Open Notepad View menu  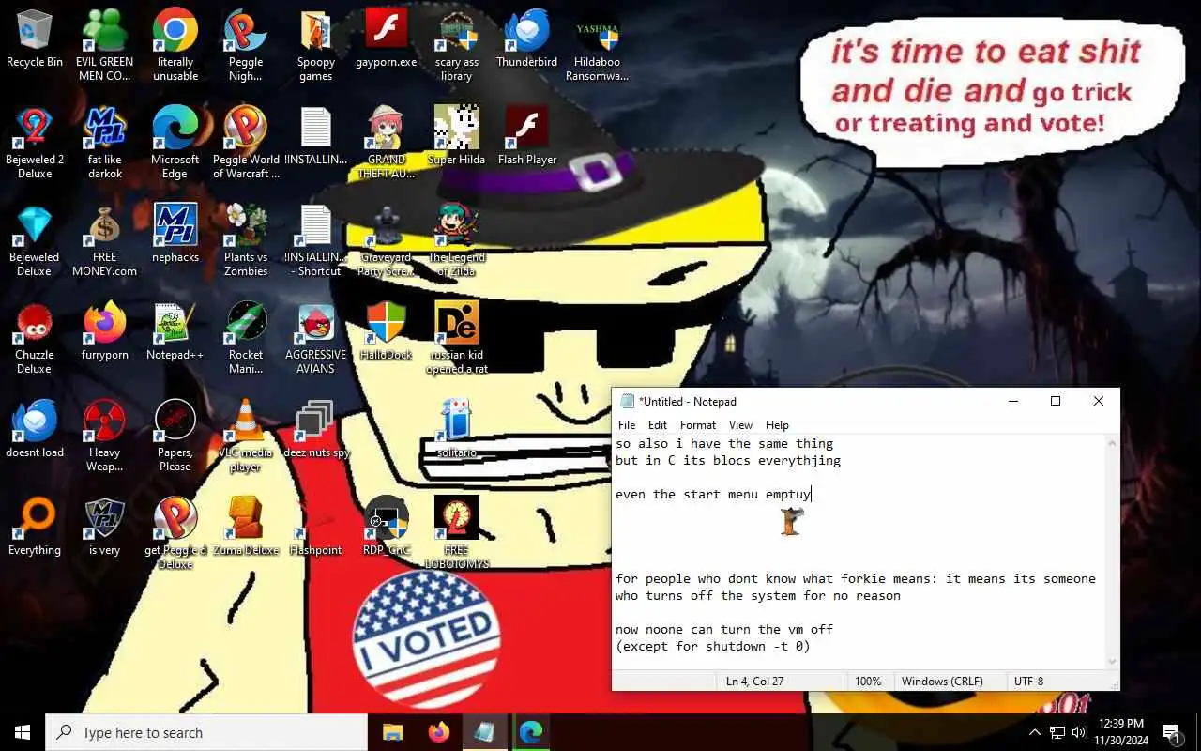(x=740, y=425)
